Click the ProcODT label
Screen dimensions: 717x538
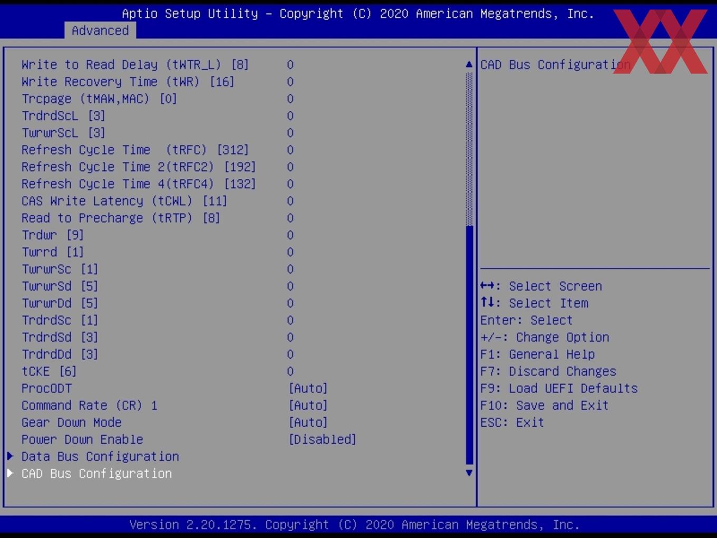[46, 389]
